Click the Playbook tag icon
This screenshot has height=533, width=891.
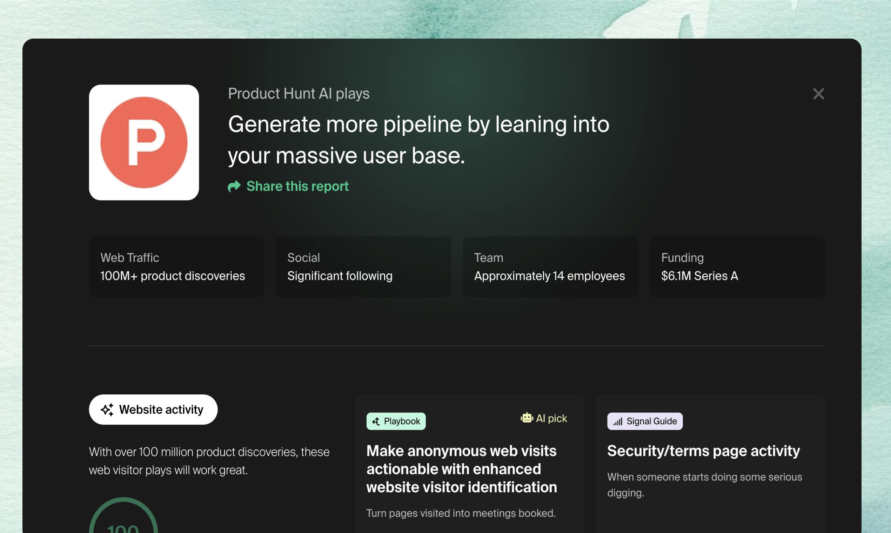376,421
